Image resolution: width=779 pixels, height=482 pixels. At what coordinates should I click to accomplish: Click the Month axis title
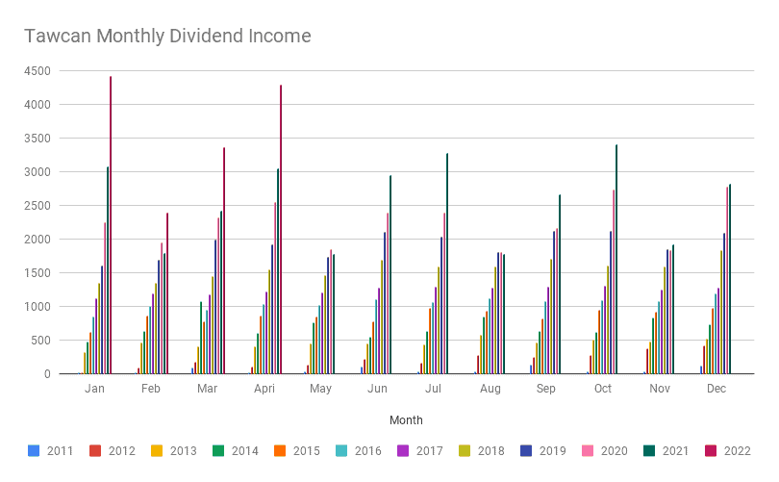click(x=406, y=420)
